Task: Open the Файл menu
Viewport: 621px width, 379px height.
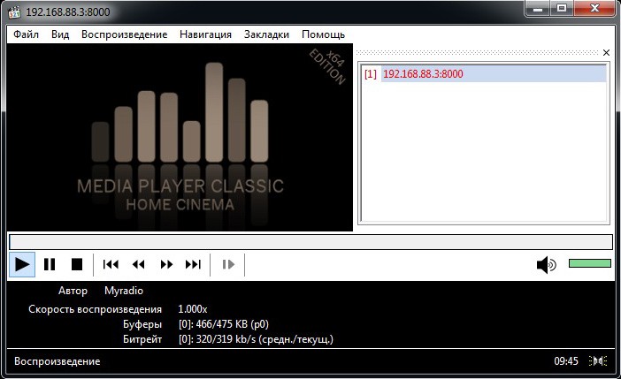Action: 27,34
